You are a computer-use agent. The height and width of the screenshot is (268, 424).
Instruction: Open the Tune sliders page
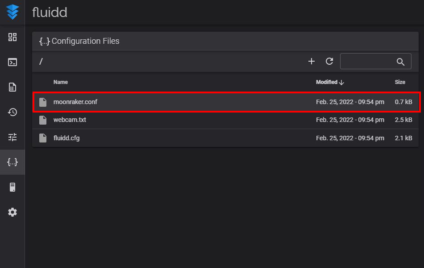[x=12, y=137]
